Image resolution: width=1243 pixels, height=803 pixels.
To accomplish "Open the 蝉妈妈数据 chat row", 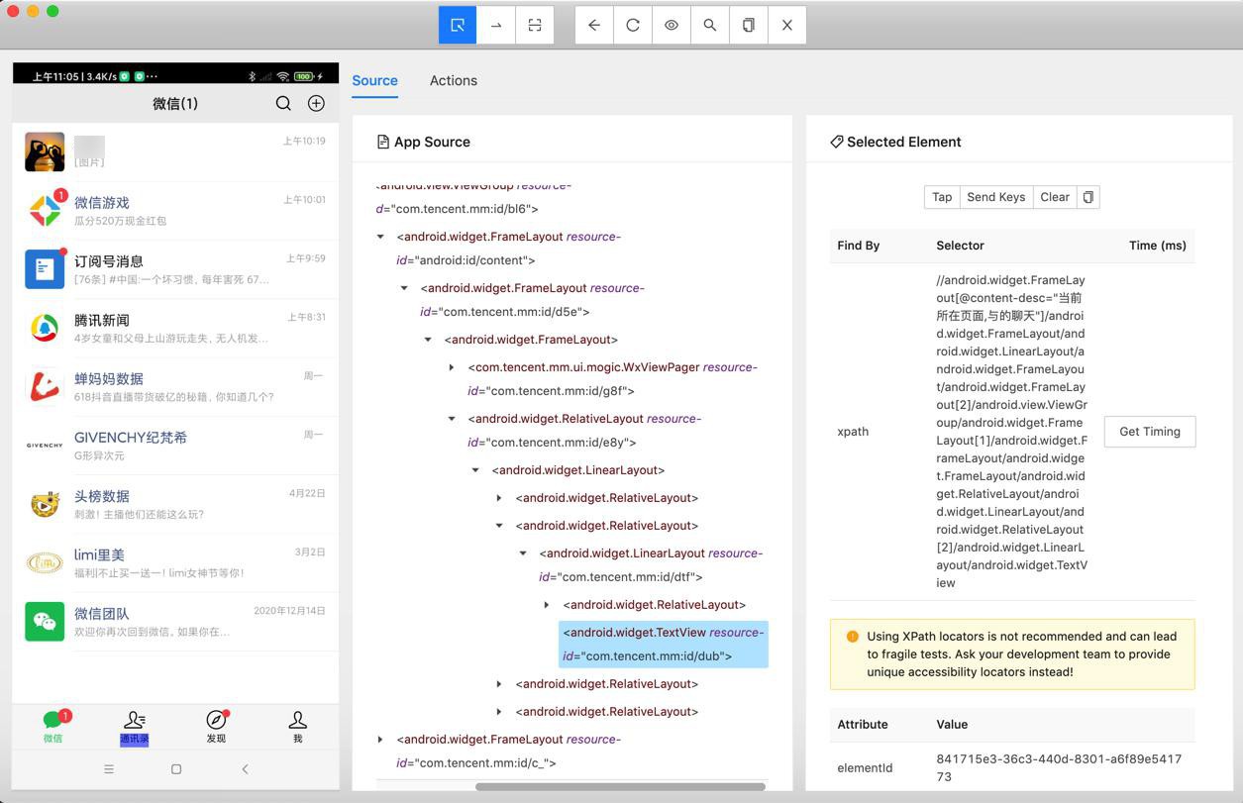I will click(175, 386).
